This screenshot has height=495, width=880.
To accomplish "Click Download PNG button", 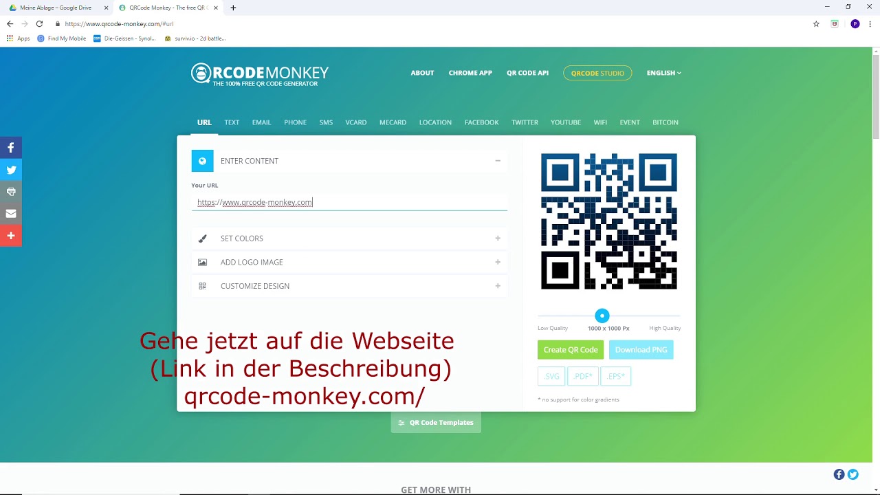I will point(641,350).
